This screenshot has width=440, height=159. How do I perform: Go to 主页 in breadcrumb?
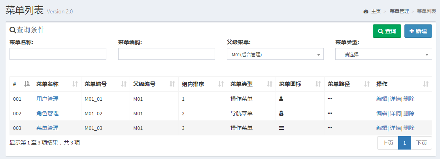coord(376,11)
